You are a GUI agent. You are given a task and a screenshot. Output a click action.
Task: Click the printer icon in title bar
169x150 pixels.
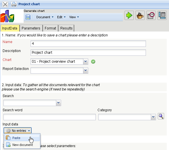(14, 4)
